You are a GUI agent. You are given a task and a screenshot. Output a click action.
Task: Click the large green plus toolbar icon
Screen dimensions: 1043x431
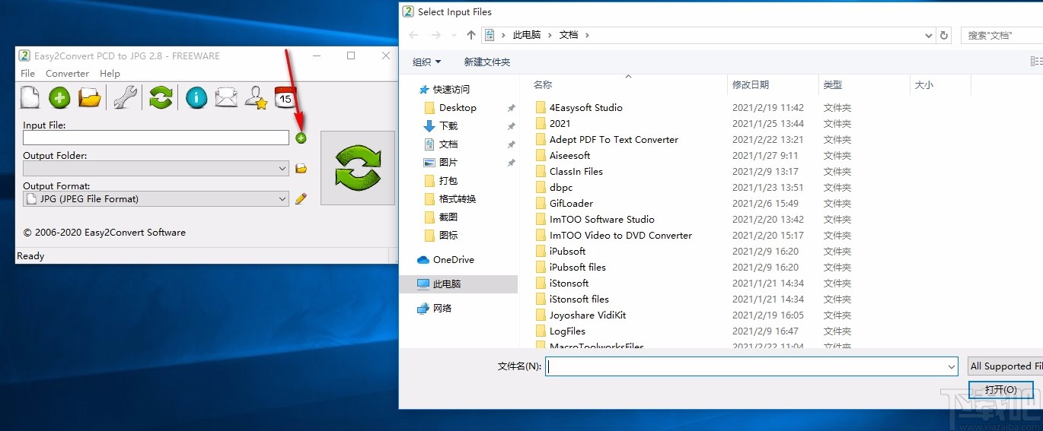(59, 97)
